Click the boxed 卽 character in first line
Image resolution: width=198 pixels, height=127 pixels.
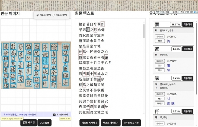pos(103,24)
